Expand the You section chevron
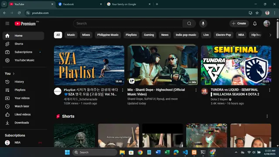The height and width of the screenshot is (157, 279). [x=14, y=74]
